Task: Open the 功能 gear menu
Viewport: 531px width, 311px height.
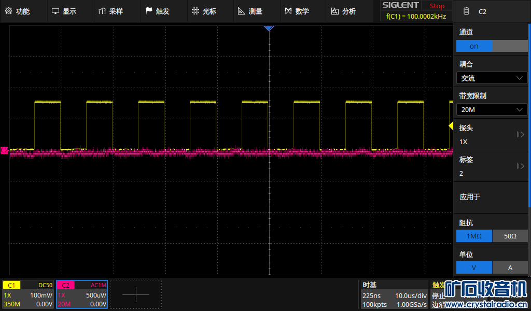Action: pyautogui.click(x=18, y=11)
